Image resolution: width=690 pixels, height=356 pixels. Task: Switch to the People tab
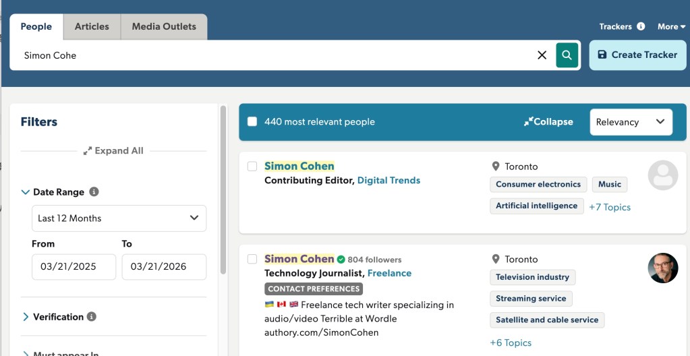click(x=36, y=26)
